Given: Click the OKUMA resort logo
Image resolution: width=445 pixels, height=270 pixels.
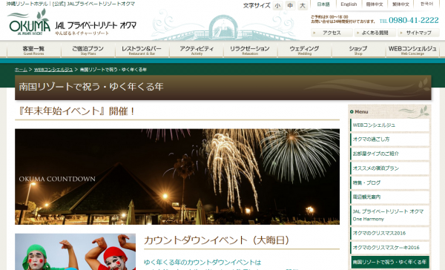Looking at the screenshot, I should click(29, 22).
